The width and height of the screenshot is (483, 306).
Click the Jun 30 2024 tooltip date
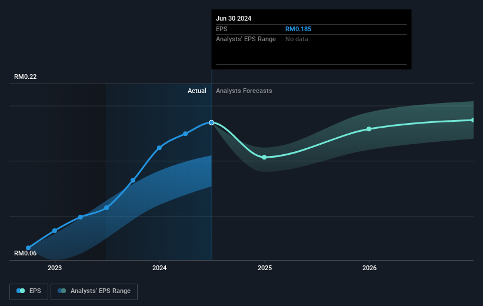tap(234, 18)
